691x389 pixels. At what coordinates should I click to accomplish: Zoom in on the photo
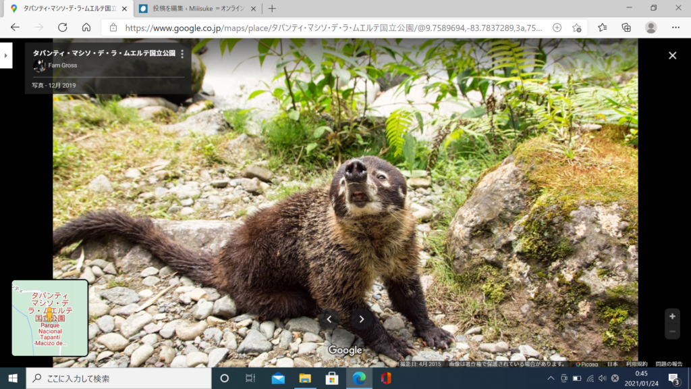click(672, 316)
